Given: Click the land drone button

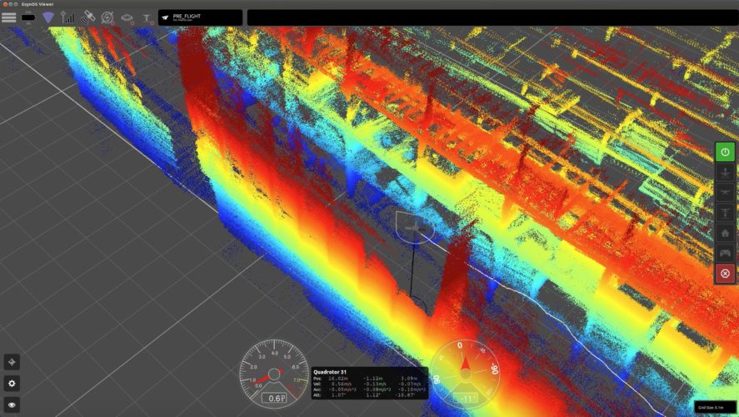Looking at the screenshot, I should click(726, 213).
